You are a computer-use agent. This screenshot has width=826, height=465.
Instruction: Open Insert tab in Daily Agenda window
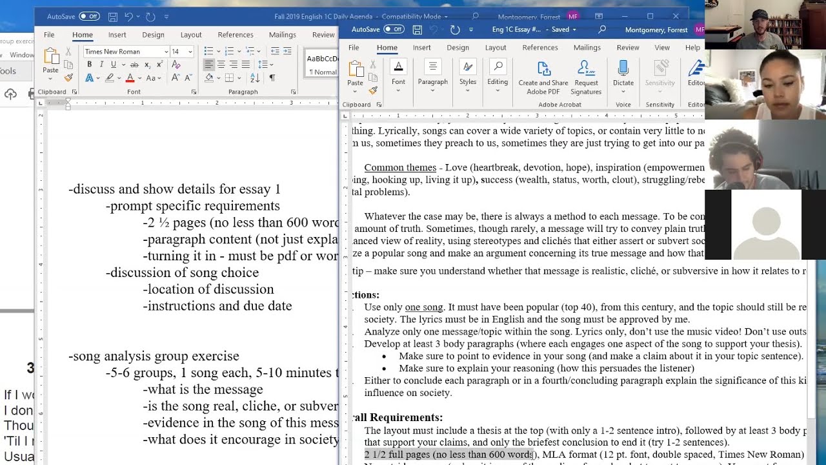tap(117, 35)
